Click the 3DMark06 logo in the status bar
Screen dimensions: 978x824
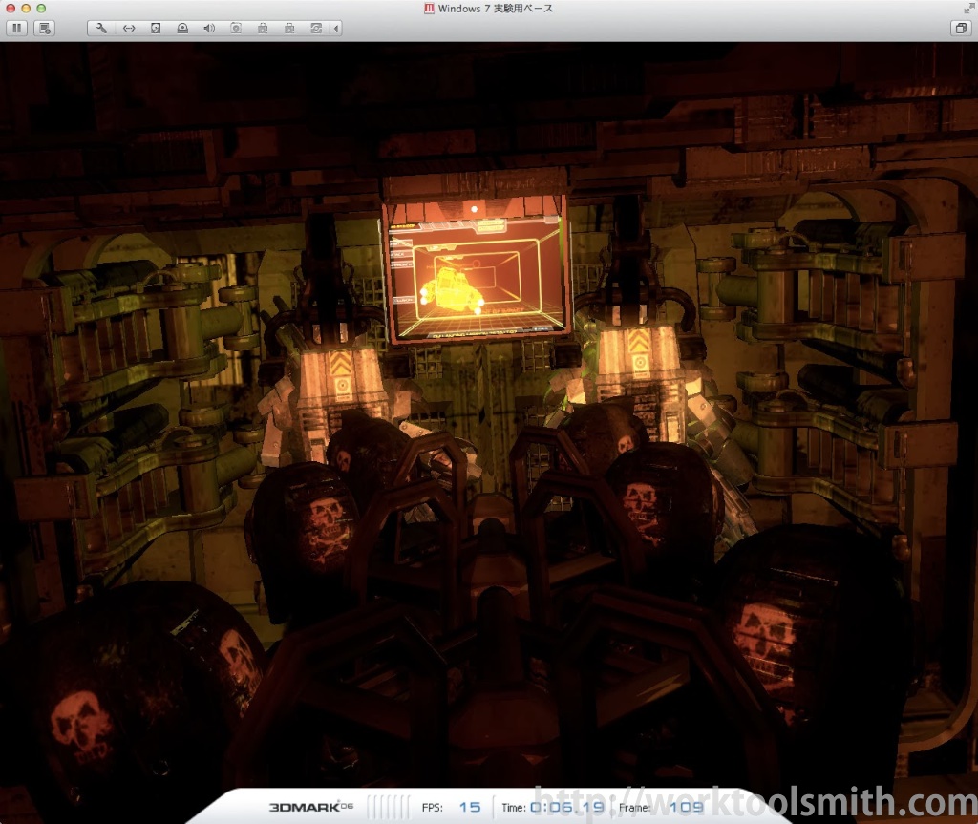click(310, 807)
